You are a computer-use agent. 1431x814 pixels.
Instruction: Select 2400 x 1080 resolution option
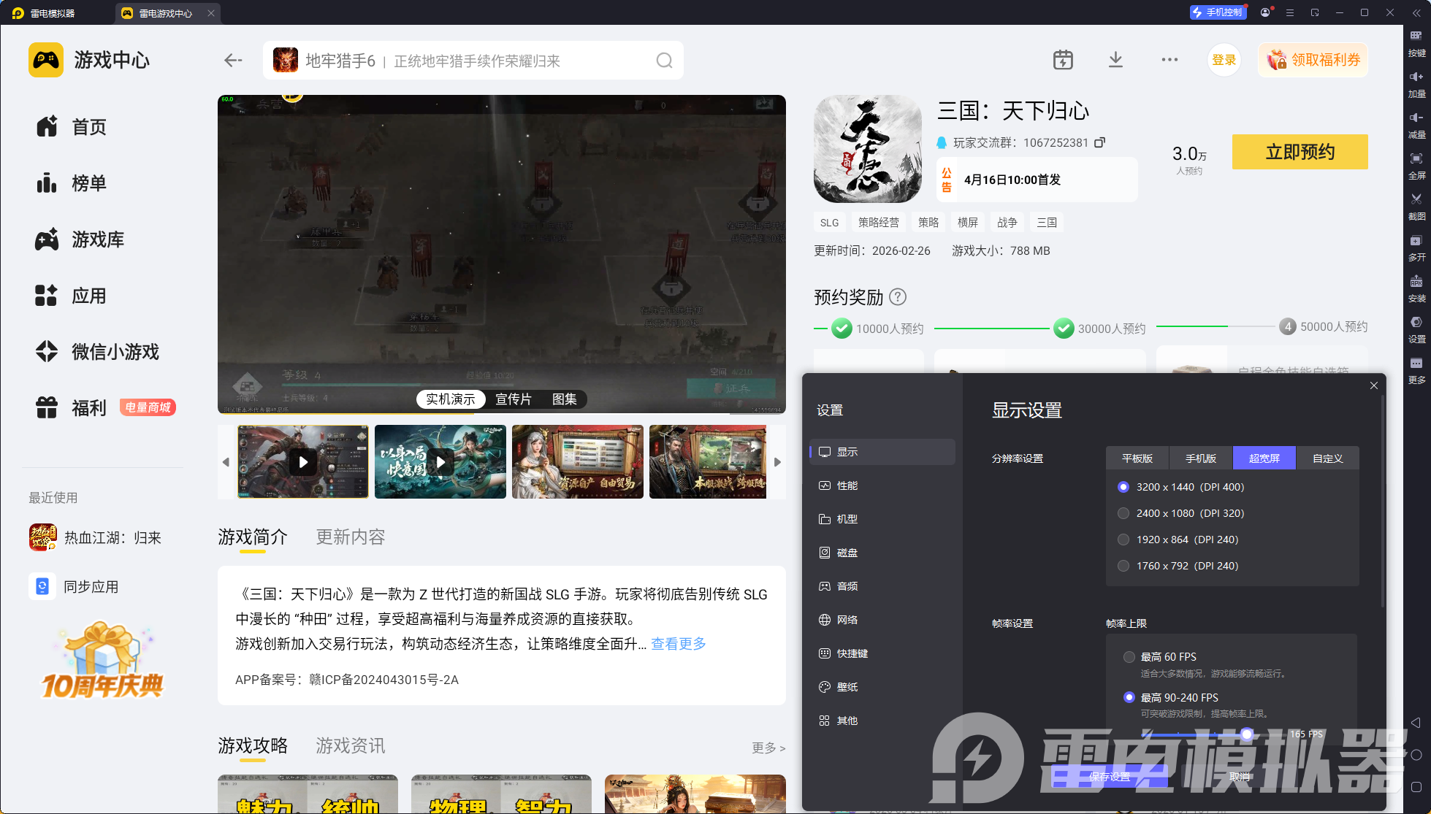(x=1123, y=513)
